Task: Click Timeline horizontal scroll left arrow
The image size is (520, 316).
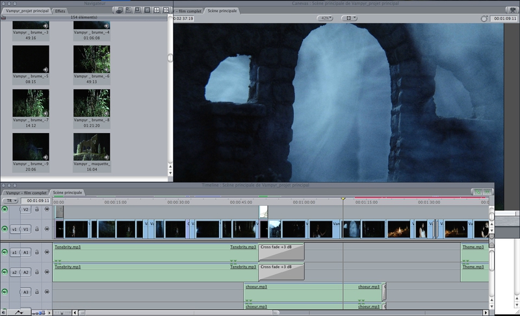Action: [x=75, y=312]
